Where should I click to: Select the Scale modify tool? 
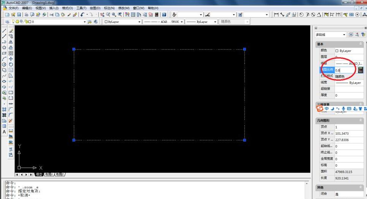(x=11, y=70)
